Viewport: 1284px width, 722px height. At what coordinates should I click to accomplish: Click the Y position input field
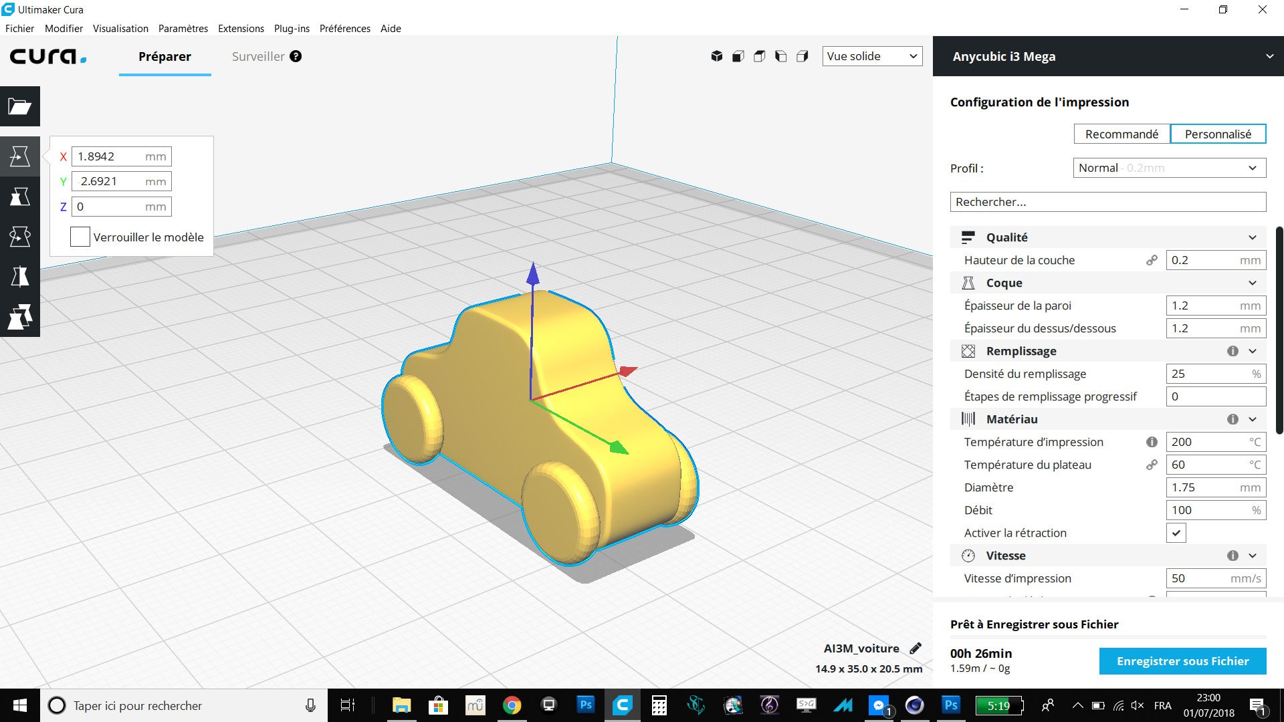(x=121, y=181)
